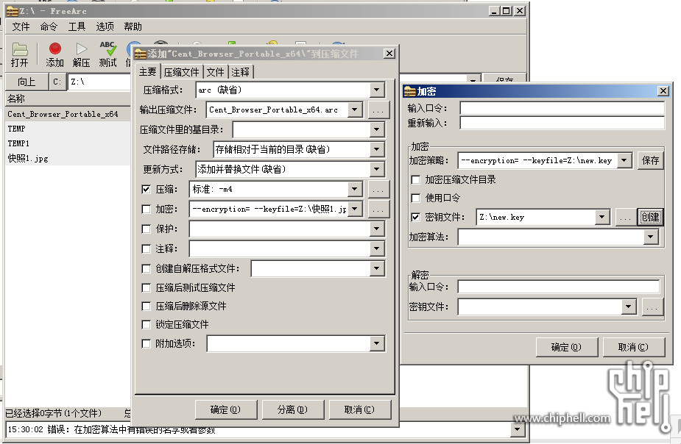Open the 命令 menu
Viewport: 681px width, 444px height.
click(x=49, y=27)
